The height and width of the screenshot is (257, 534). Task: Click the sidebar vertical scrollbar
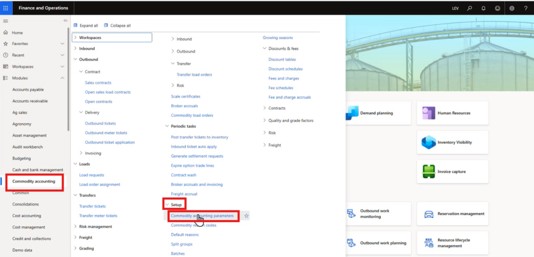click(68, 80)
